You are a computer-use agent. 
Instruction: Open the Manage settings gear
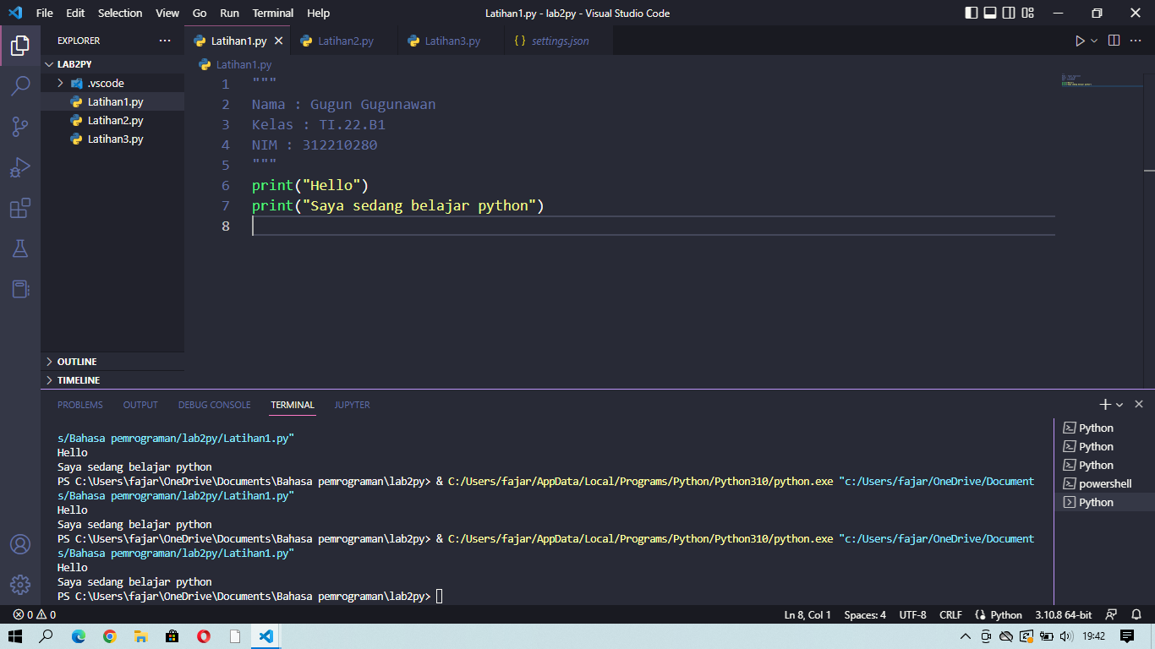click(20, 583)
